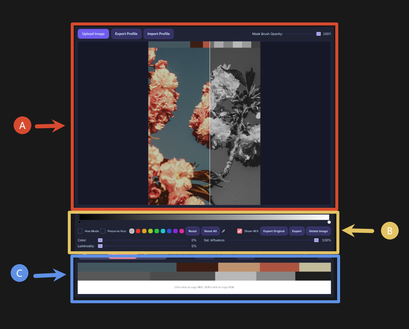This screenshot has width=409, height=329.
Task: Click the Delete Image button
Action: 318,231
